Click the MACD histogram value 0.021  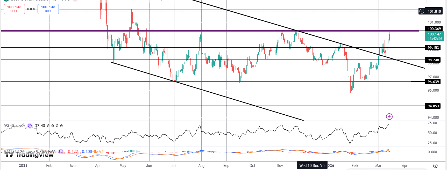click(x=98, y=152)
